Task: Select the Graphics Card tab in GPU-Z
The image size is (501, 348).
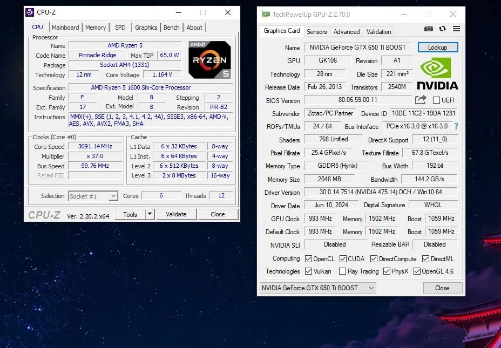Action: coord(281,31)
